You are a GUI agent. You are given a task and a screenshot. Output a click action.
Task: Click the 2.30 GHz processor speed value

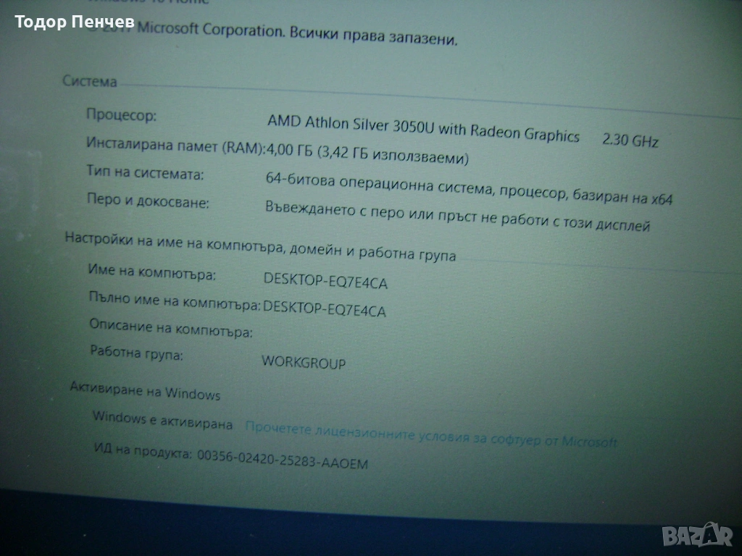click(x=630, y=140)
